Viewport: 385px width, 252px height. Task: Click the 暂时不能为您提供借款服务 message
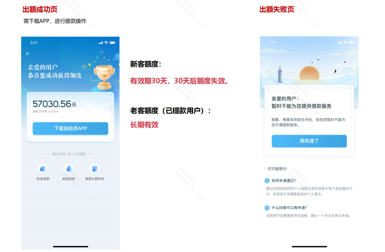[x=301, y=106]
